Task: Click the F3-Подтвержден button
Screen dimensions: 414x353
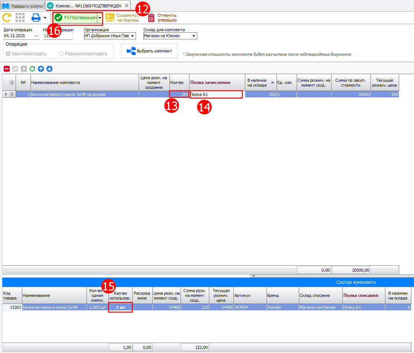Action: coord(75,17)
